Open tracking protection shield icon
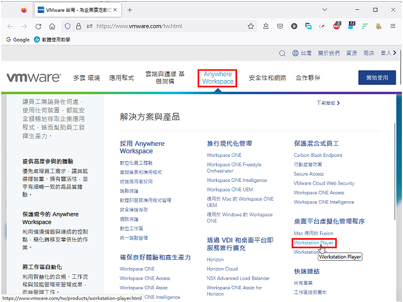The width and height of the screenshot is (403, 302). pos(67,26)
